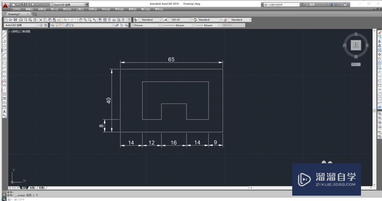Image resolution: width=382 pixels, height=201 pixels.
Task: Open the ISO-25 dimension style dropdown
Action: 180,20
